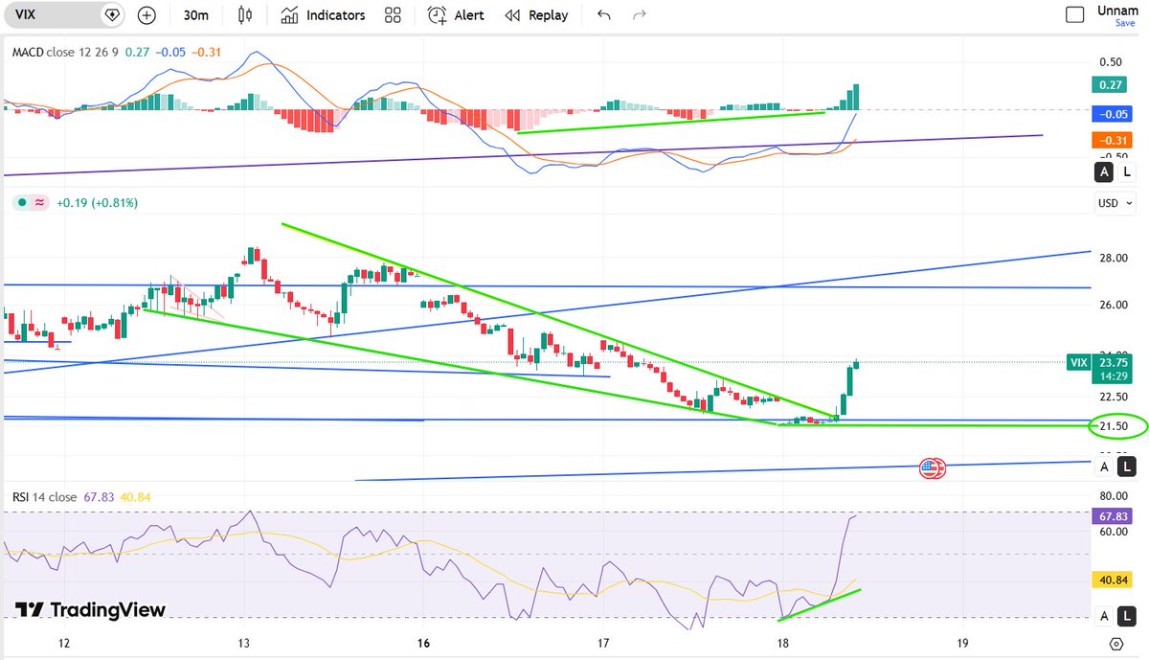The height and width of the screenshot is (660, 1149).
Task: Click the diamond icon beside VIX symbol
Action: tap(112, 15)
